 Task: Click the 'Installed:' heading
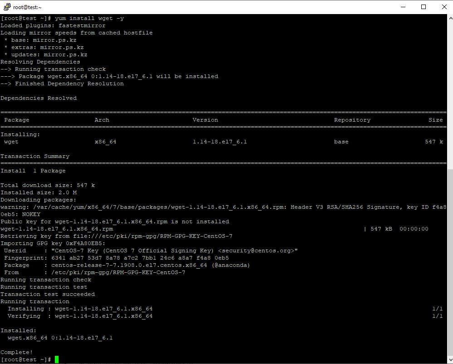[19, 330]
